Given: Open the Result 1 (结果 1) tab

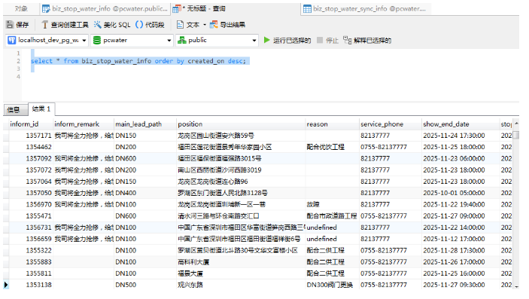Looking at the screenshot, I should tap(41, 108).
